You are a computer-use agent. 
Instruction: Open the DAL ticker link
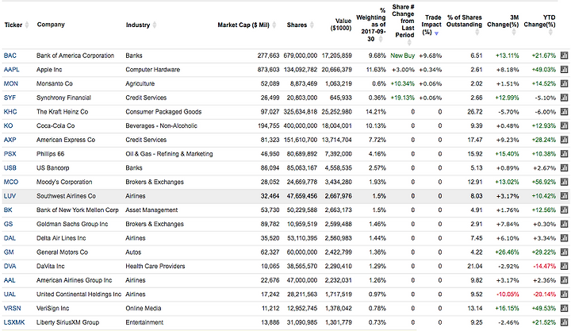tap(10, 237)
